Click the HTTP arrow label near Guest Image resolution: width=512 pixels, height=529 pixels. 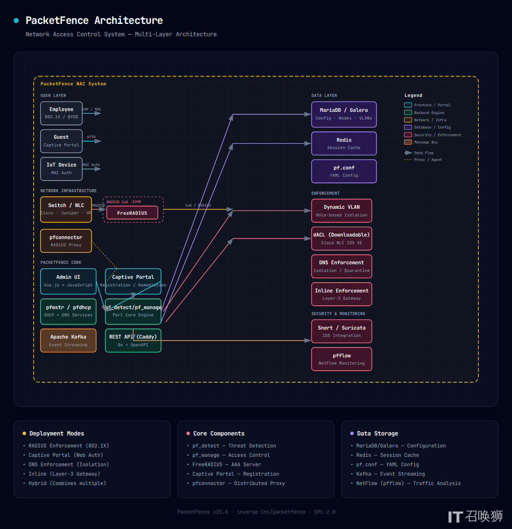click(x=91, y=137)
